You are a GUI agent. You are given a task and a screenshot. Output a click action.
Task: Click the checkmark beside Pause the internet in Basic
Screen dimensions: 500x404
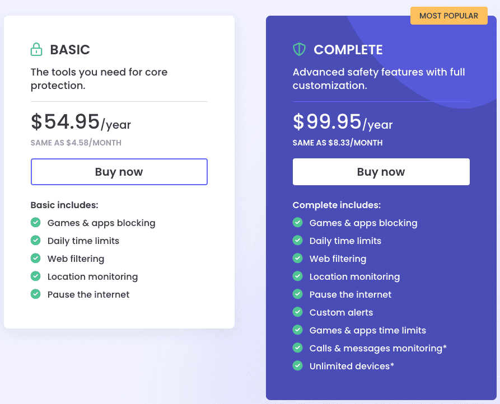tap(36, 294)
